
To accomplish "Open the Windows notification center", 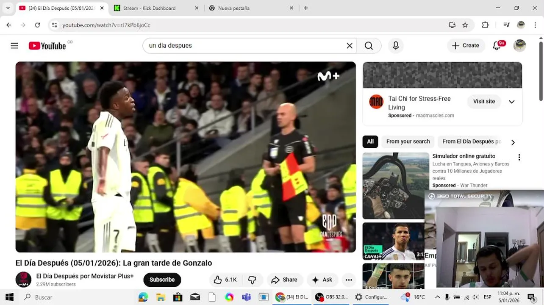I will (x=531, y=297).
